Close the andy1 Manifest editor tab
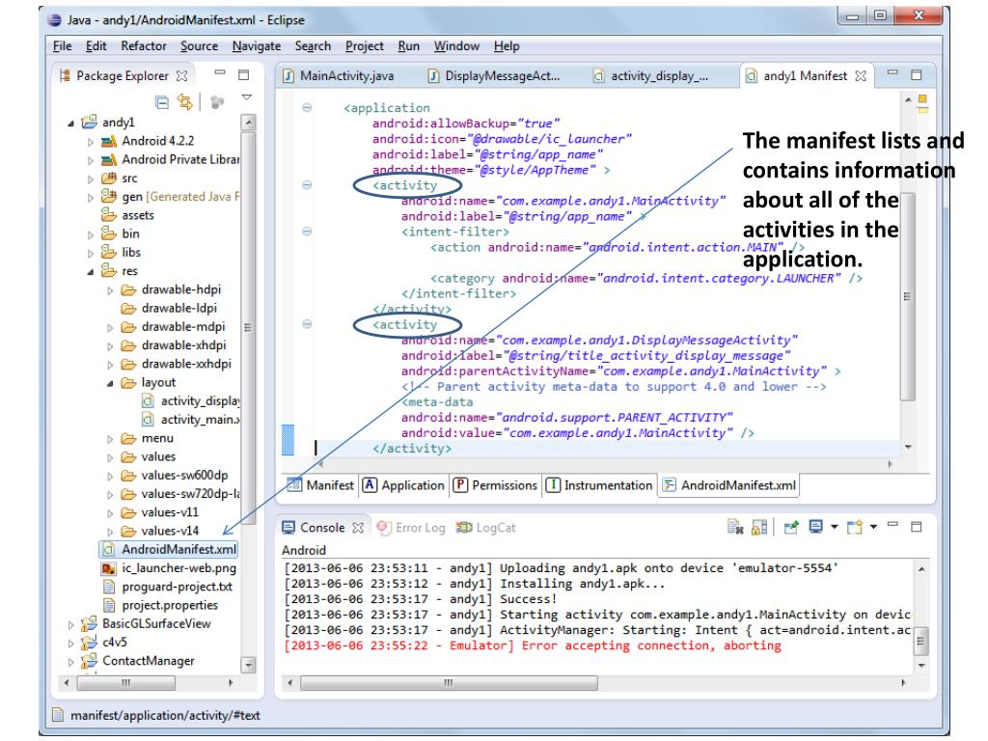 pyautogui.click(x=861, y=75)
